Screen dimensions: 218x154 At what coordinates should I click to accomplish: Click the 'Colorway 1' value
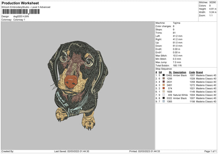pos(19,20)
